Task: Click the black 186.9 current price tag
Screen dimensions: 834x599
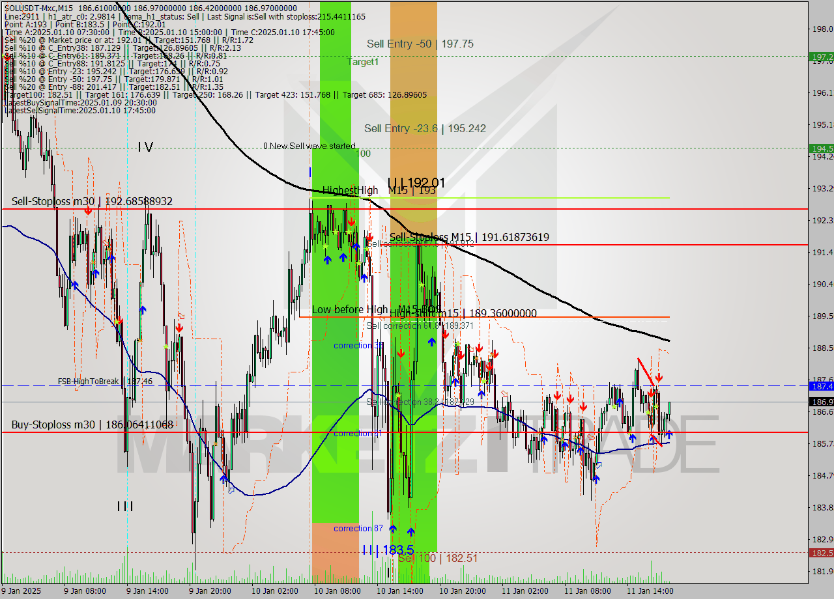Action: point(821,402)
